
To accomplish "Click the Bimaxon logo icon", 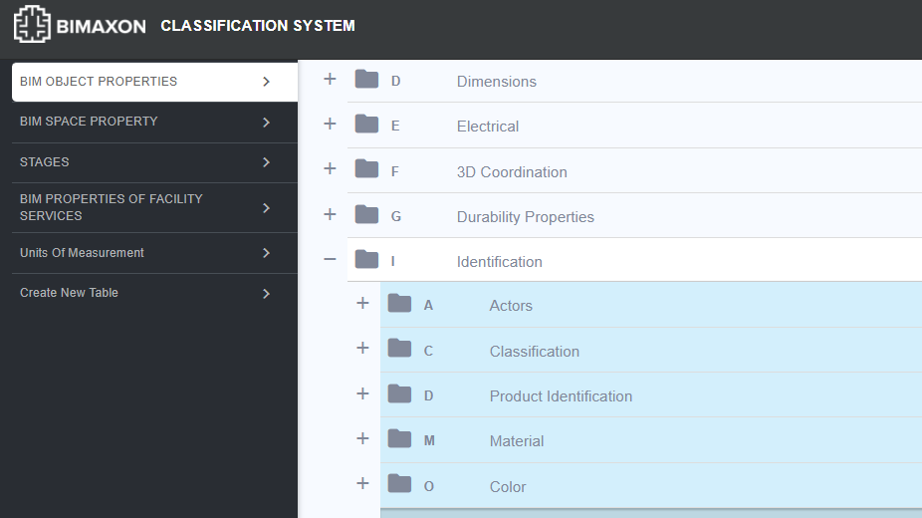I will [32, 24].
